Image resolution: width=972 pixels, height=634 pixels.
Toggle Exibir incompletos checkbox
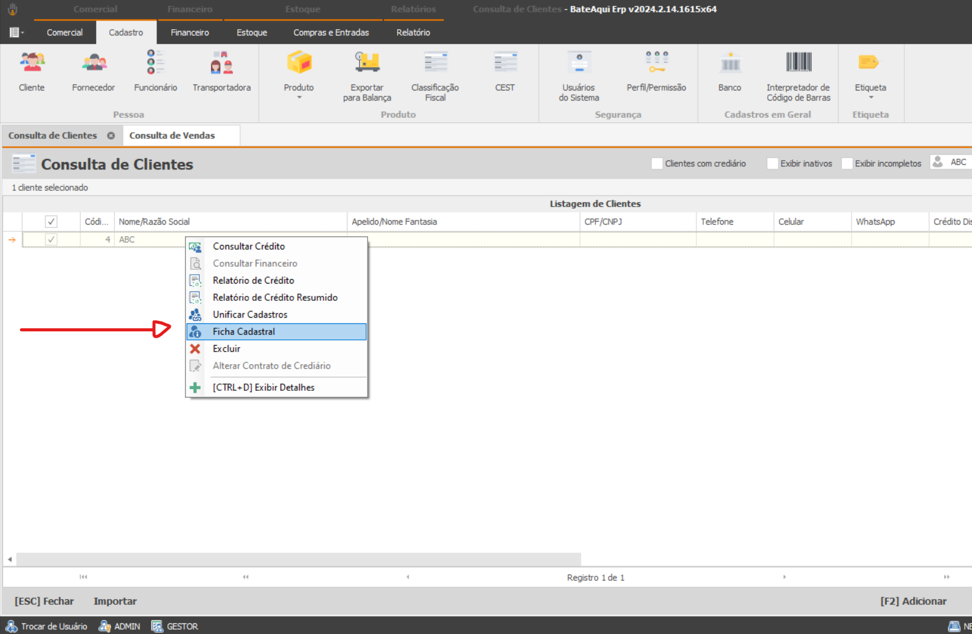(x=847, y=163)
